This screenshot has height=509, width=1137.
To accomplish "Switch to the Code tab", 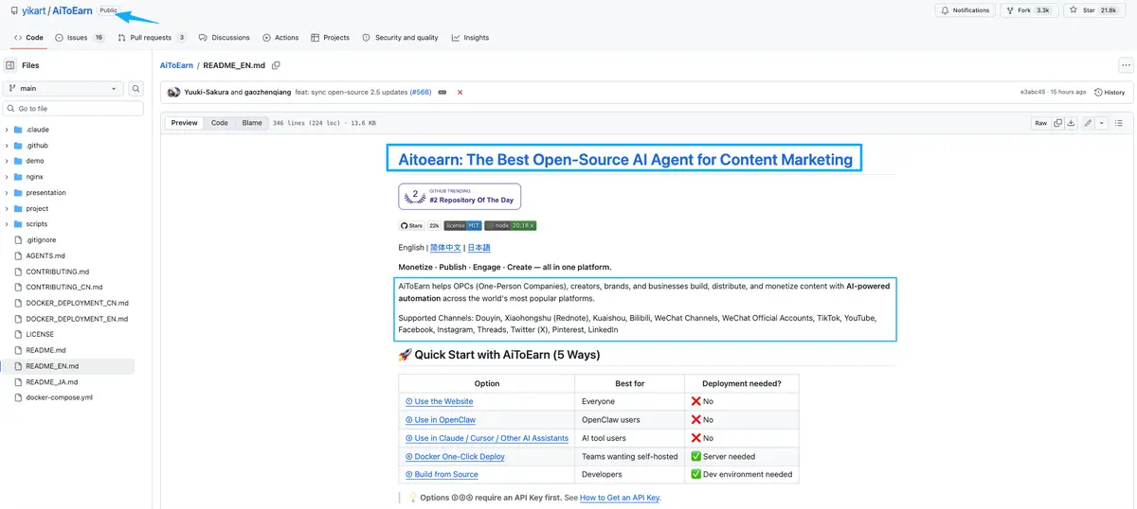I will click(28, 38).
